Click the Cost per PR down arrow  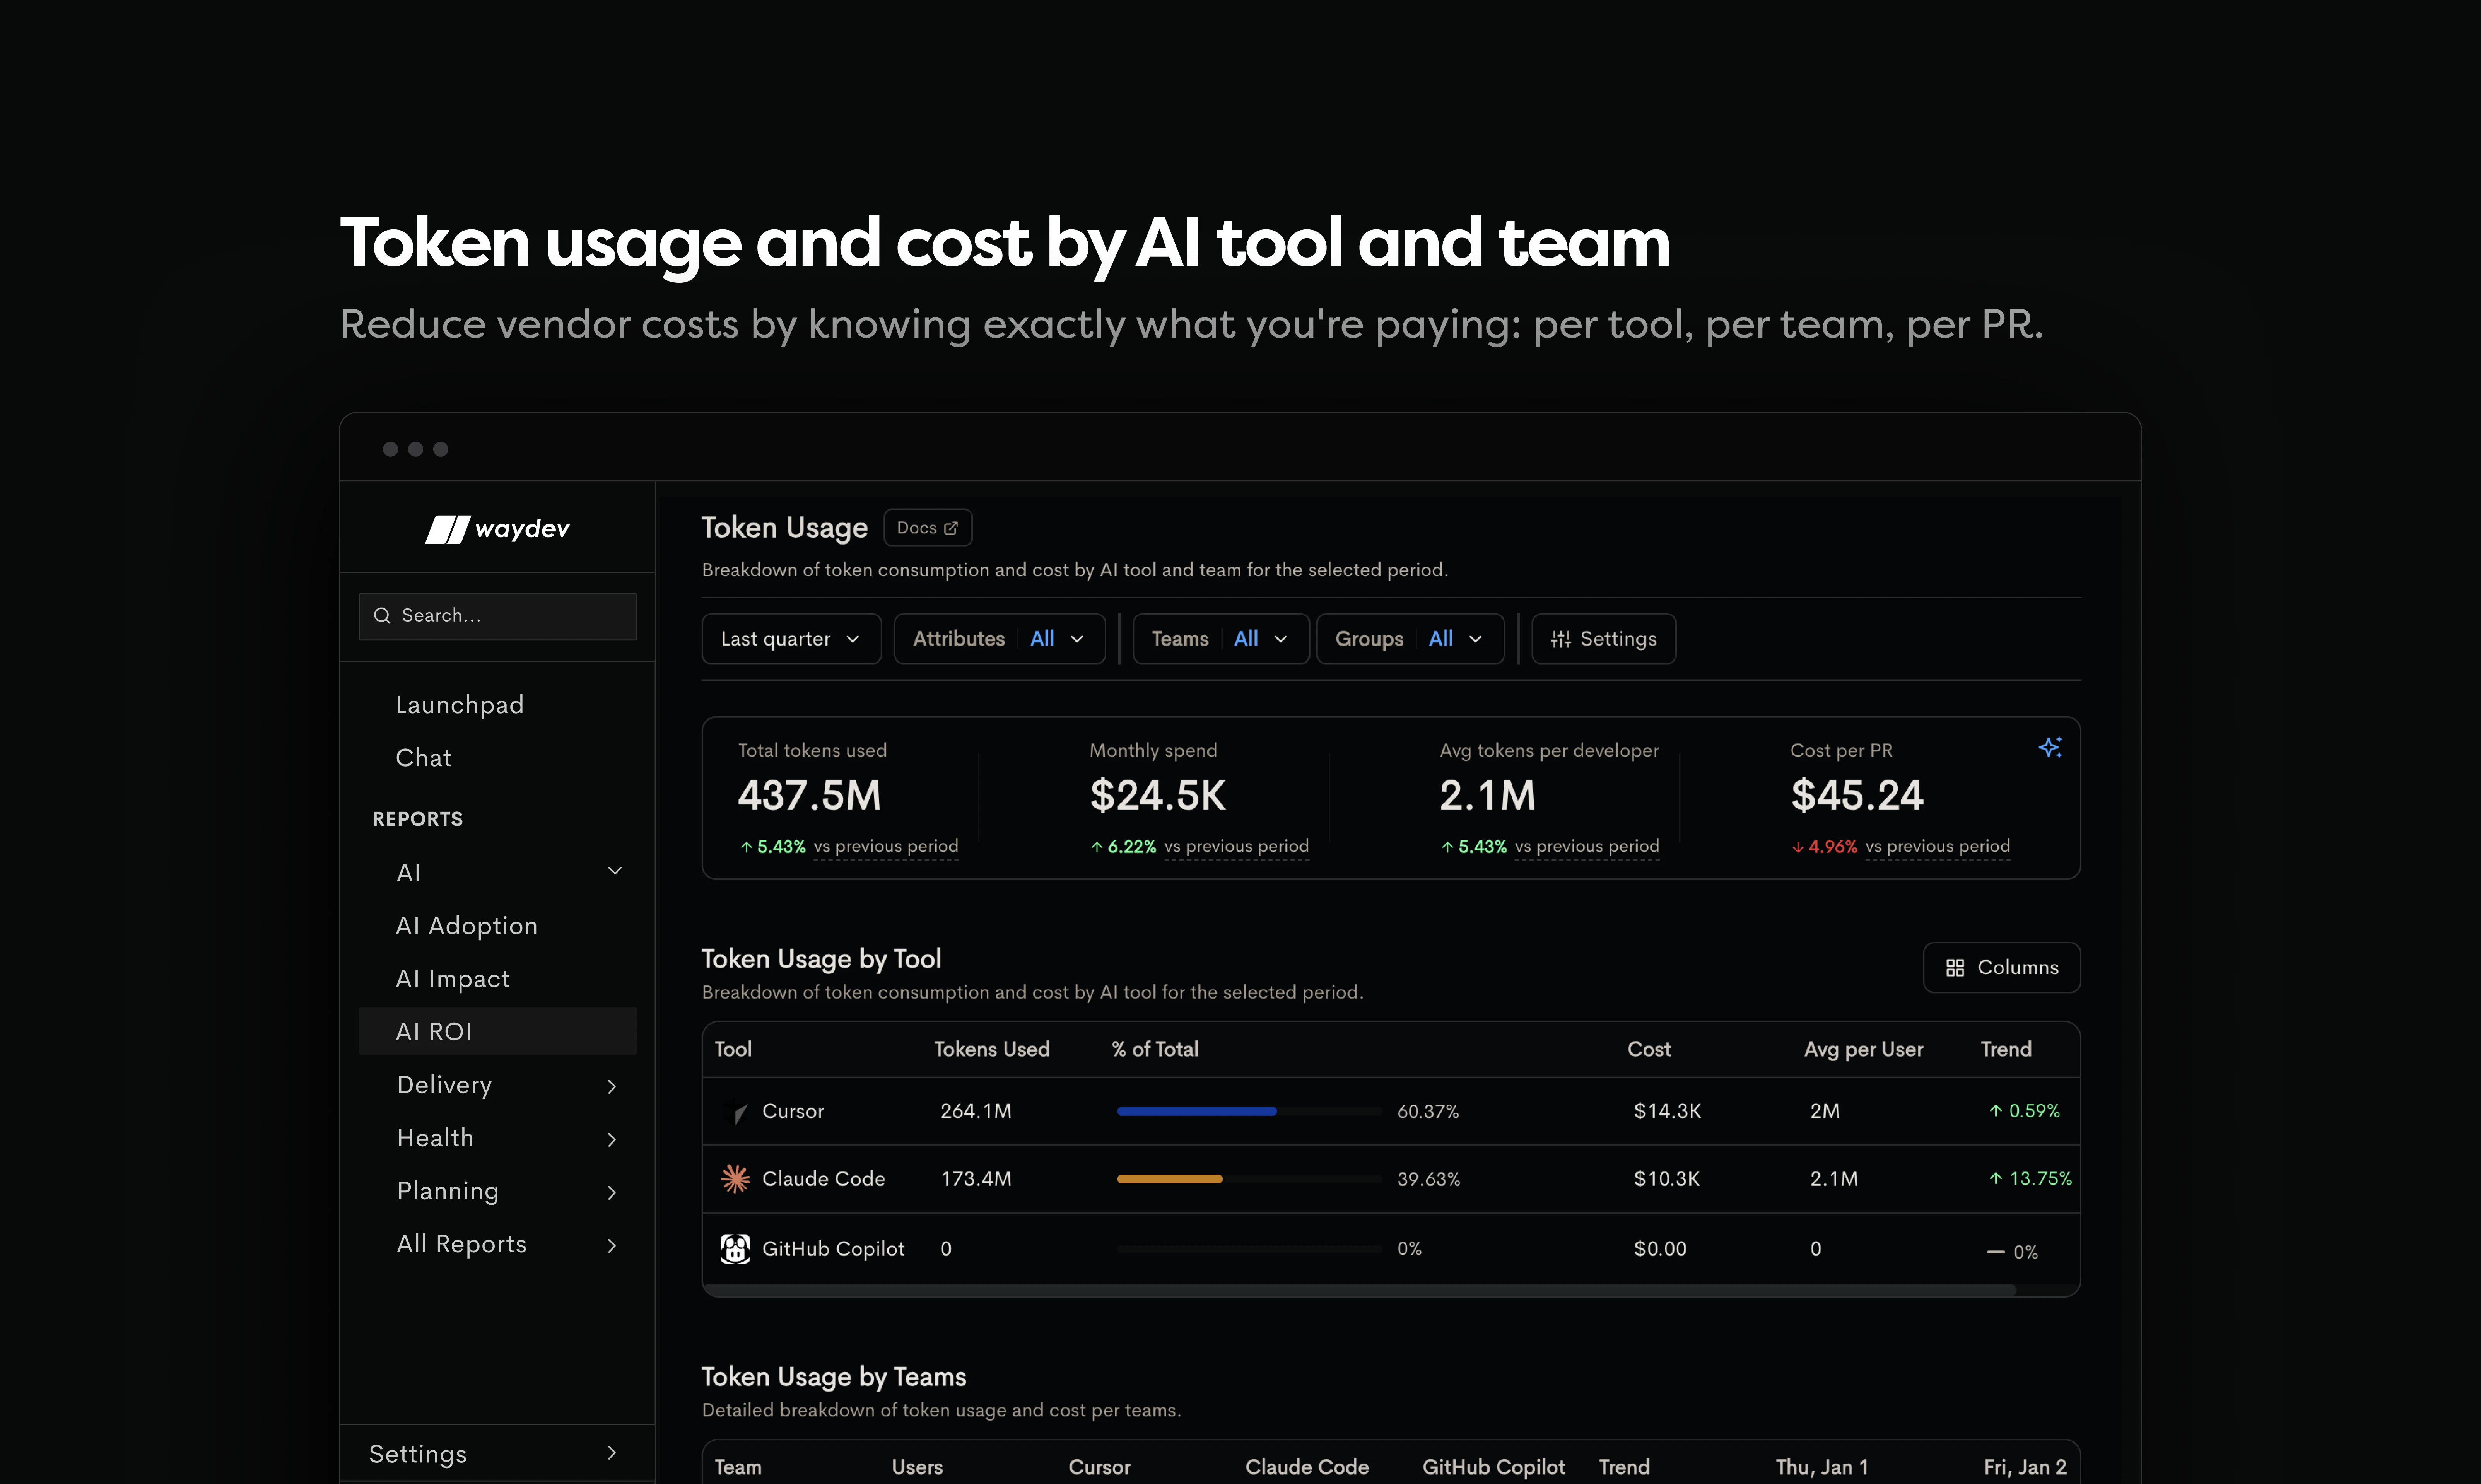1798,847
